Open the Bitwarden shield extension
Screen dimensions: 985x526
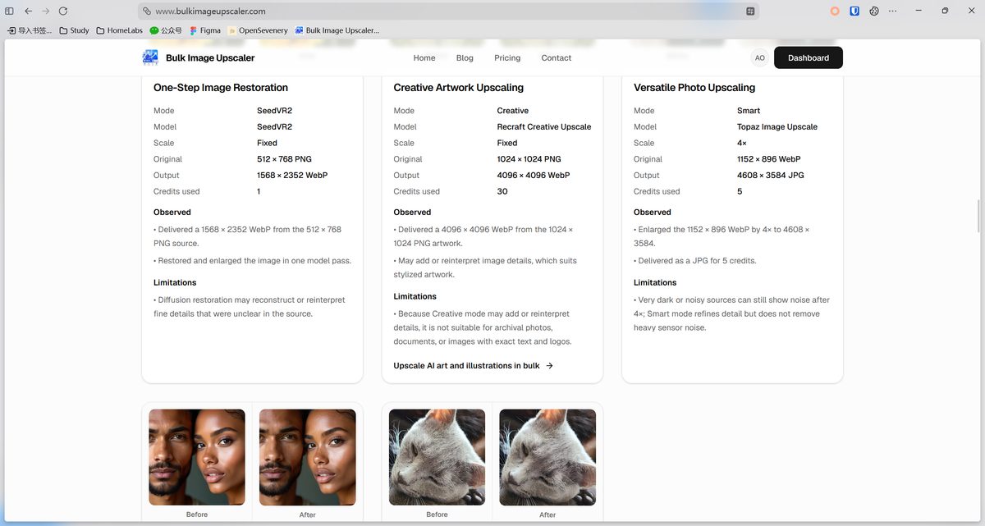[x=854, y=11]
